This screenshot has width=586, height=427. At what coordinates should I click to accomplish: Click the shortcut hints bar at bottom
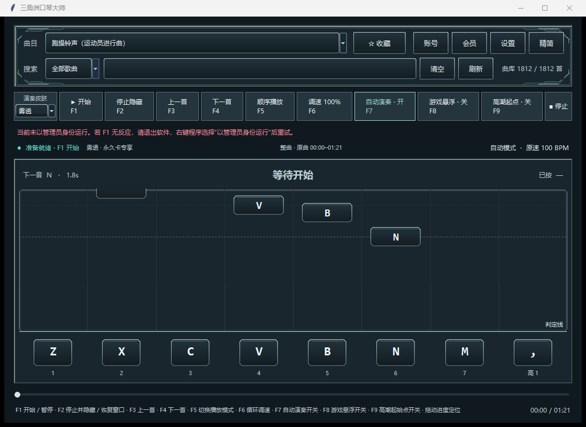pyautogui.click(x=238, y=410)
